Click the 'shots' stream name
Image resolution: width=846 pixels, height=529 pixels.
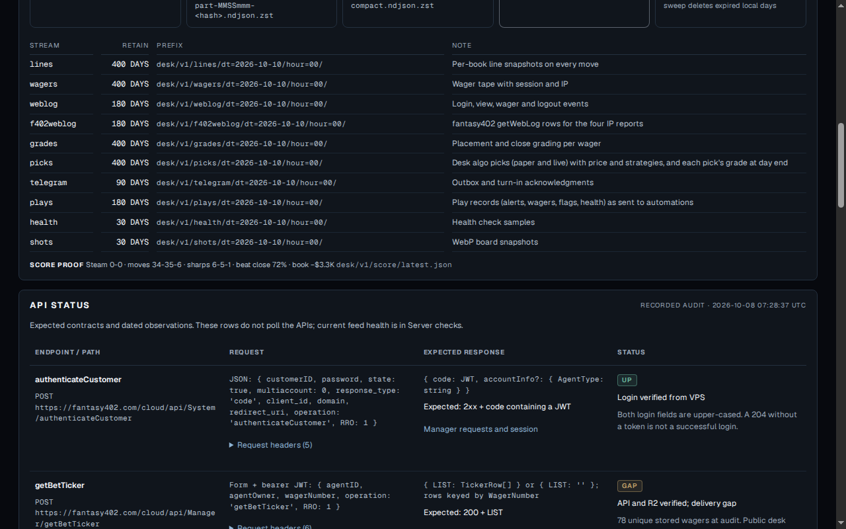tap(41, 242)
